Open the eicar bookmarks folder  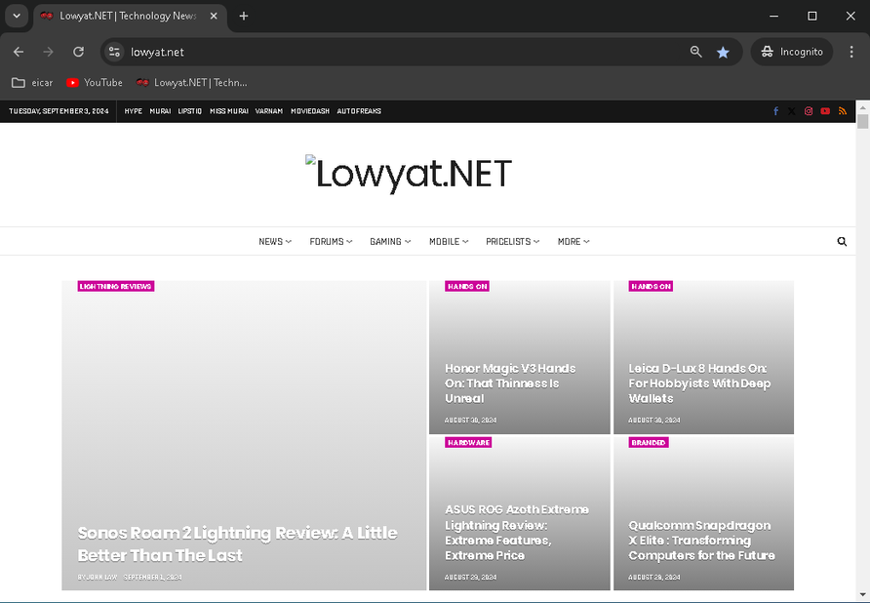(x=32, y=82)
